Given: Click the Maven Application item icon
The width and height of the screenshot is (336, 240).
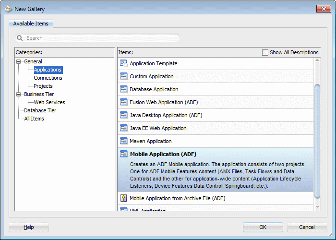Looking at the screenshot, I should 123,141.
